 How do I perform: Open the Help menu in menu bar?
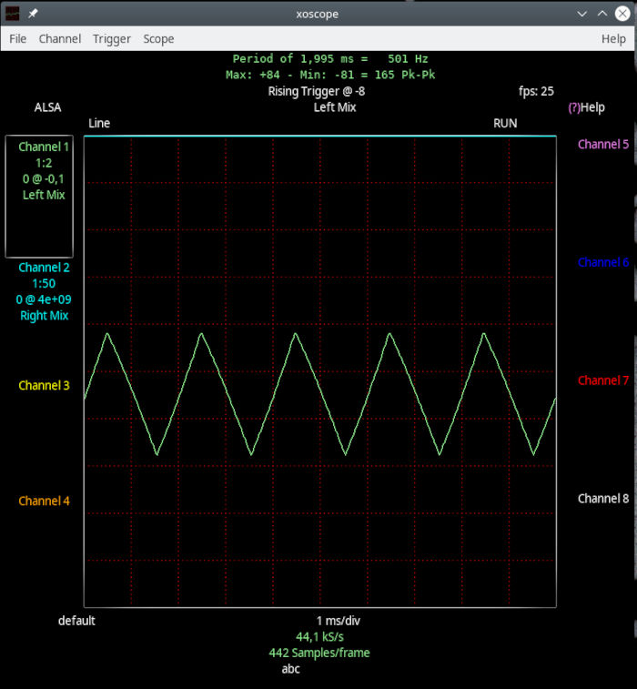613,39
